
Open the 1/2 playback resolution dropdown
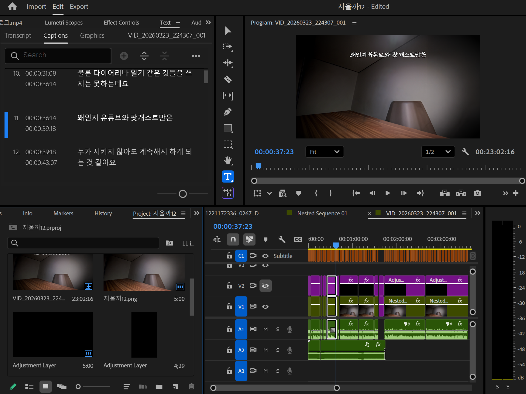438,152
